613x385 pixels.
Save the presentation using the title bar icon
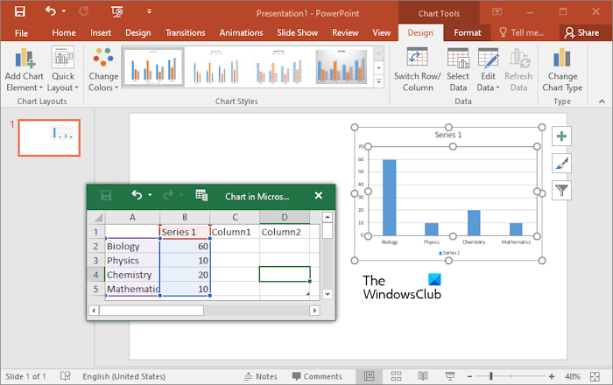coord(19,12)
